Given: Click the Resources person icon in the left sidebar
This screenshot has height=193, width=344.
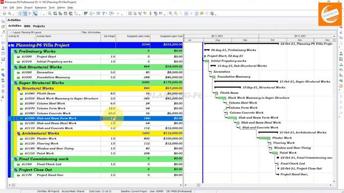Looking at the screenshot, I should point(3,48).
